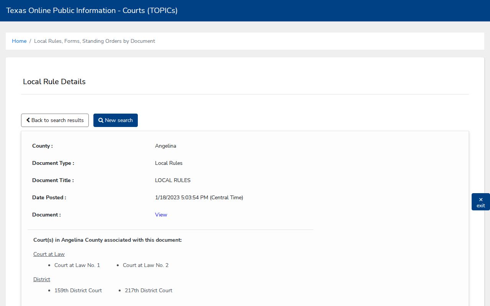The width and height of the screenshot is (490, 306).
Task: Click the County field label
Action: point(42,146)
